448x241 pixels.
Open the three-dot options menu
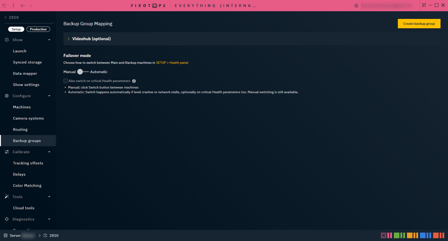[14, 5]
